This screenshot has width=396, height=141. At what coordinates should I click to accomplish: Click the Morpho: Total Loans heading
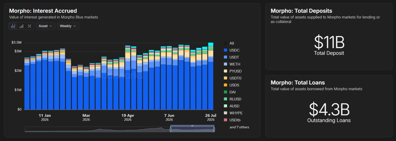(298, 83)
